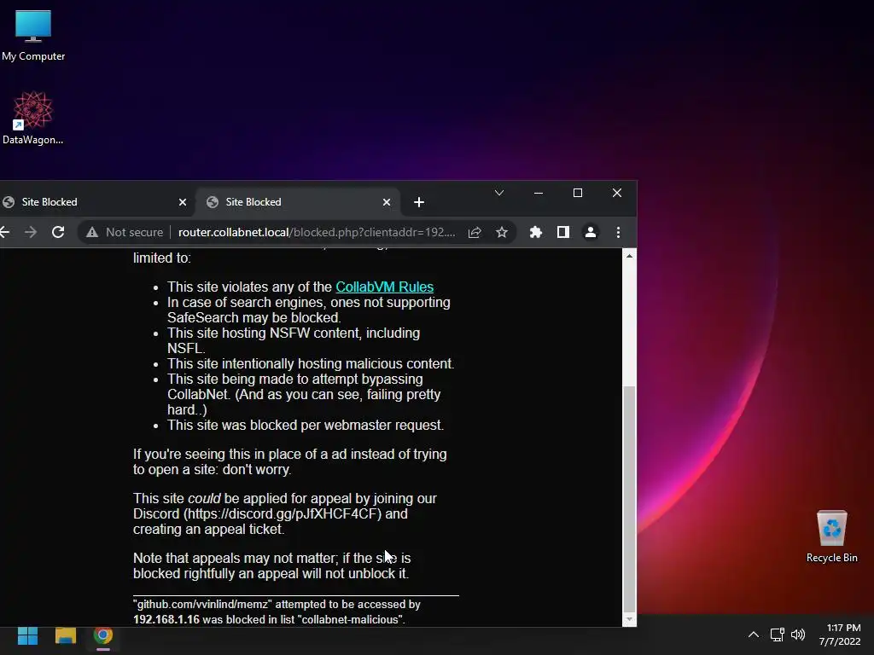Click "This site intentionally hosting malicious content." bullet
Viewport: 874px width, 655px height.
311,363
